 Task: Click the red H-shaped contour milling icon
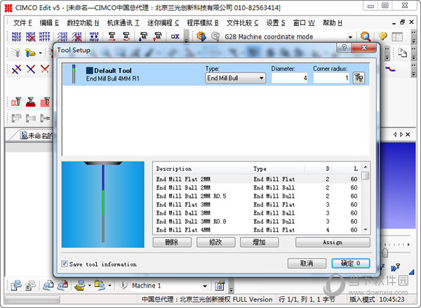[x=16, y=102]
